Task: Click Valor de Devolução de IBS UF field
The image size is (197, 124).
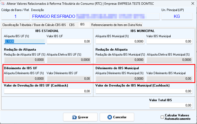Action: (x=47, y=91)
